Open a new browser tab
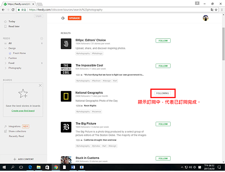The image size is (225, 172). point(40,4)
